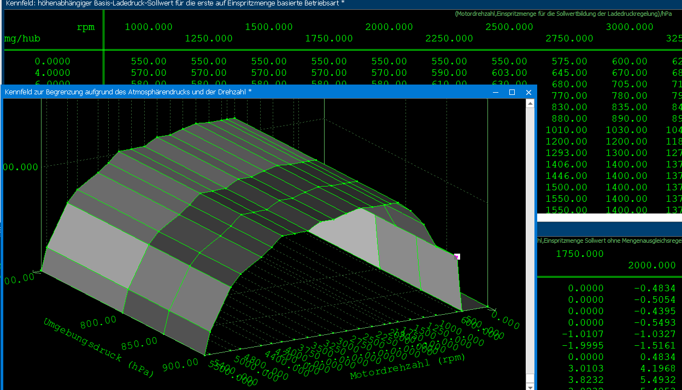Click the Umgebungsdruck (hPa) axis label
Image resolution: width=682 pixels, height=390 pixels.
[x=98, y=347]
